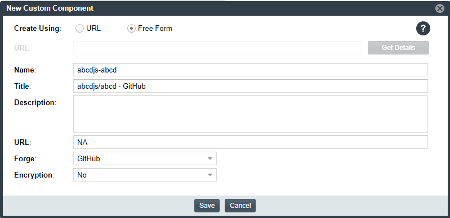Click the URL radio label text
The height and width of the screenshot is (218, 450).
click(x=93, y=28)
